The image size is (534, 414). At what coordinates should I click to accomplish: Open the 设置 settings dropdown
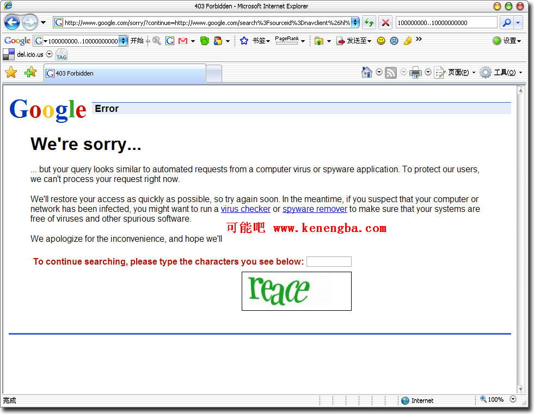click(507, 41)
